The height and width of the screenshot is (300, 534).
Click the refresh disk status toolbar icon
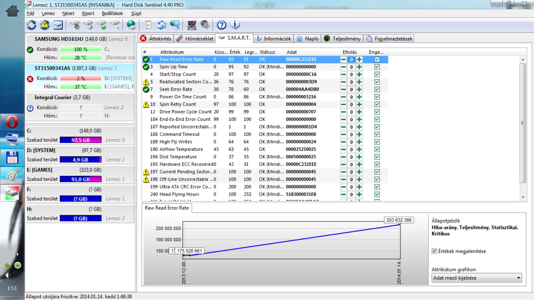point(31,25)
